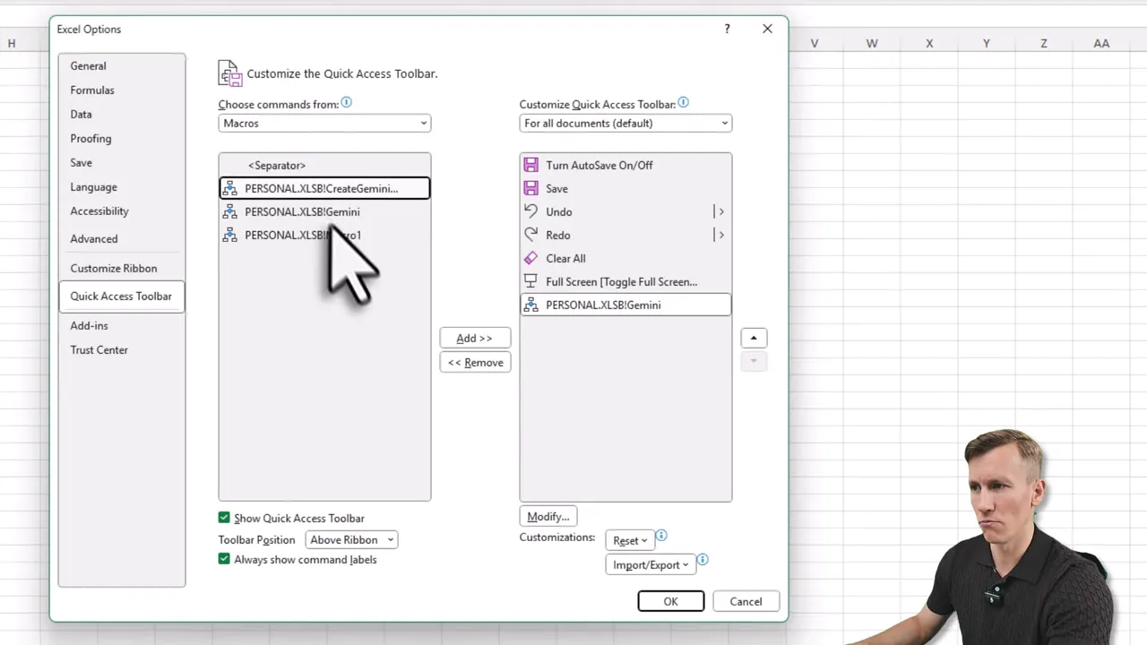This screenshot has height=645, width=1147.
Task: Click the help question mark icon
Action: pyautogui.click(x=727, y=29)
